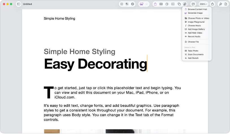Open the Shape toolbar icon

[x=179, y=4]
